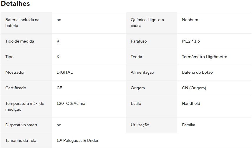252x148 pixels.
Task: Click the 'Tamanho da Tela' label
Action: pyautogui.click(x=21, y=140)
